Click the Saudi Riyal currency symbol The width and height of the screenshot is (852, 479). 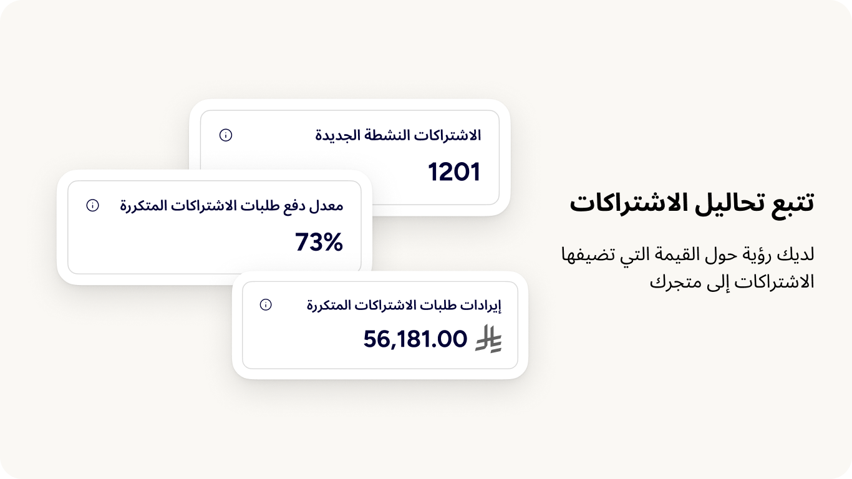coord(488,339)
